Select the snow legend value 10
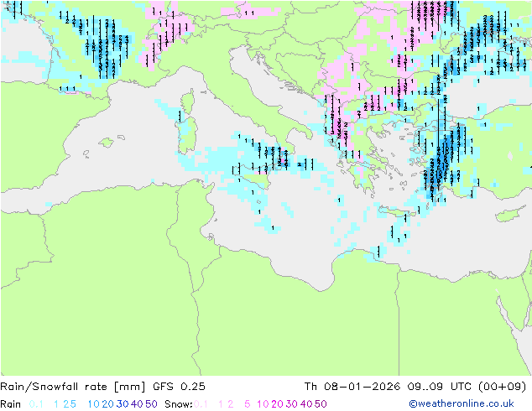 point(263,404)
